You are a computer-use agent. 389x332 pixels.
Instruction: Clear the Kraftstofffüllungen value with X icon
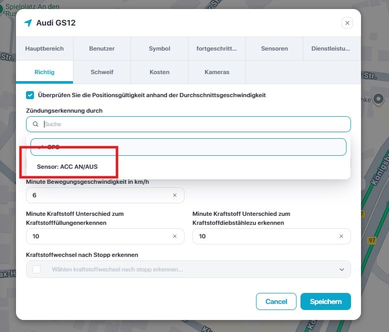coord(174,236)
